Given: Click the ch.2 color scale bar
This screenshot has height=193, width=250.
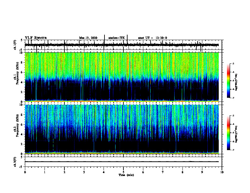Looking at the screenshot, I should pos(228,133).
